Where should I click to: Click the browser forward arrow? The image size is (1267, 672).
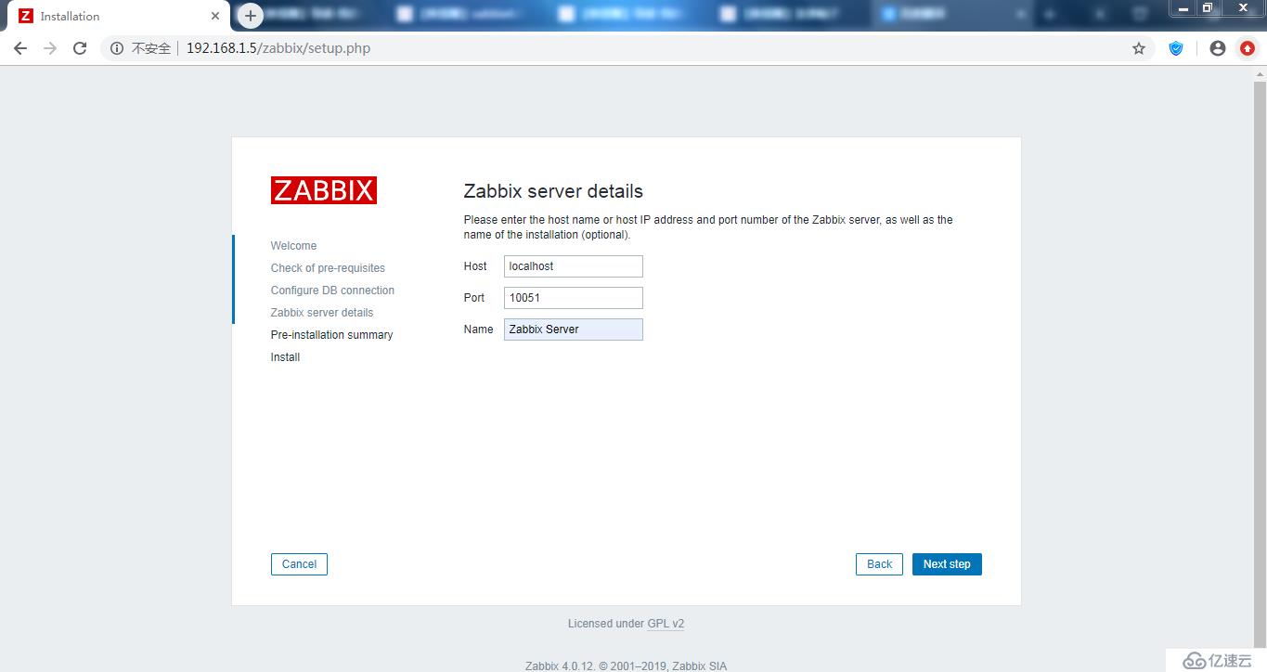pos(50,48)
